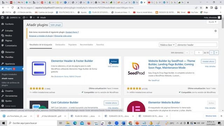Click the Subir plugin button
This screenshot has width=224, height=126.
point(56,25)
